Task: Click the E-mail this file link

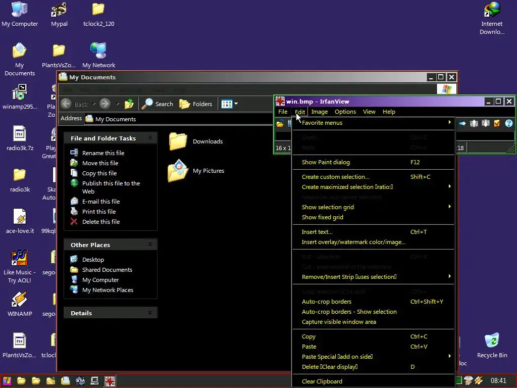Action: coord(101,201)
